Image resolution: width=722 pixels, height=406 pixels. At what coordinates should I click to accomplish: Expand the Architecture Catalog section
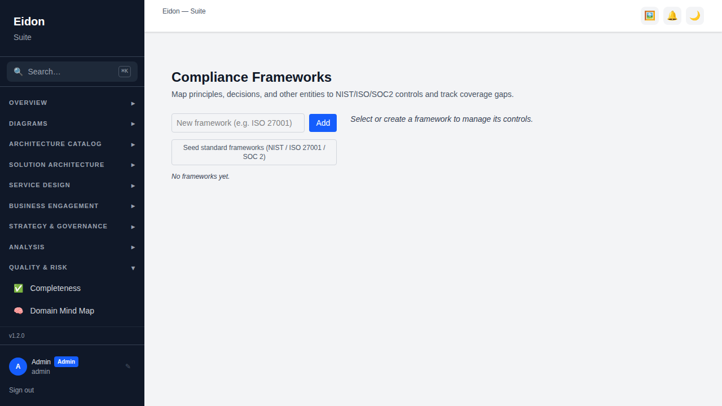pos(72,144)
